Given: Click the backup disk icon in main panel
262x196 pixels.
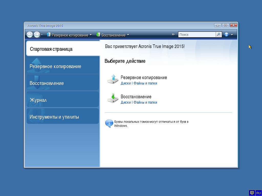Looking at the screenshot, I should click(113, 79).
